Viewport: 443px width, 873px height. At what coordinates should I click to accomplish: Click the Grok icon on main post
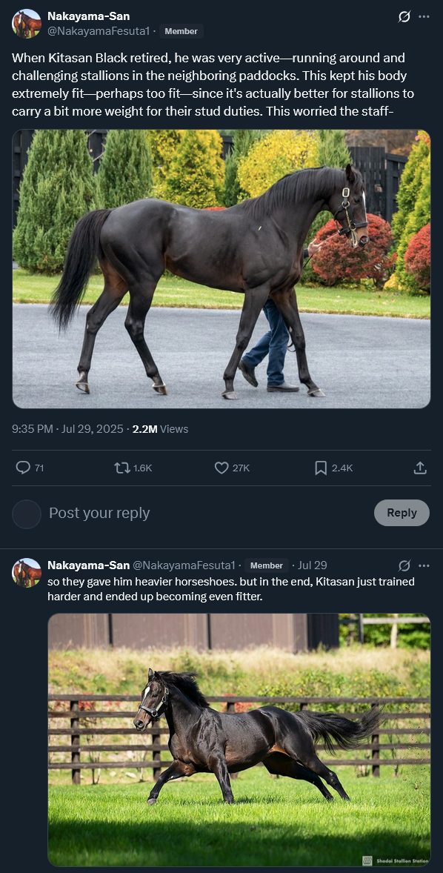coord(404,17)
